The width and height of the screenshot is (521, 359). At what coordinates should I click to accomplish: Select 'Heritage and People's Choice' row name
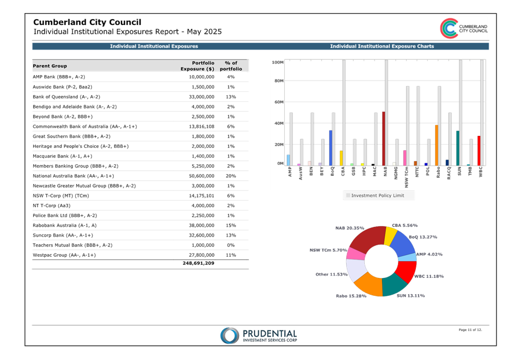click(x=81, y=146)
